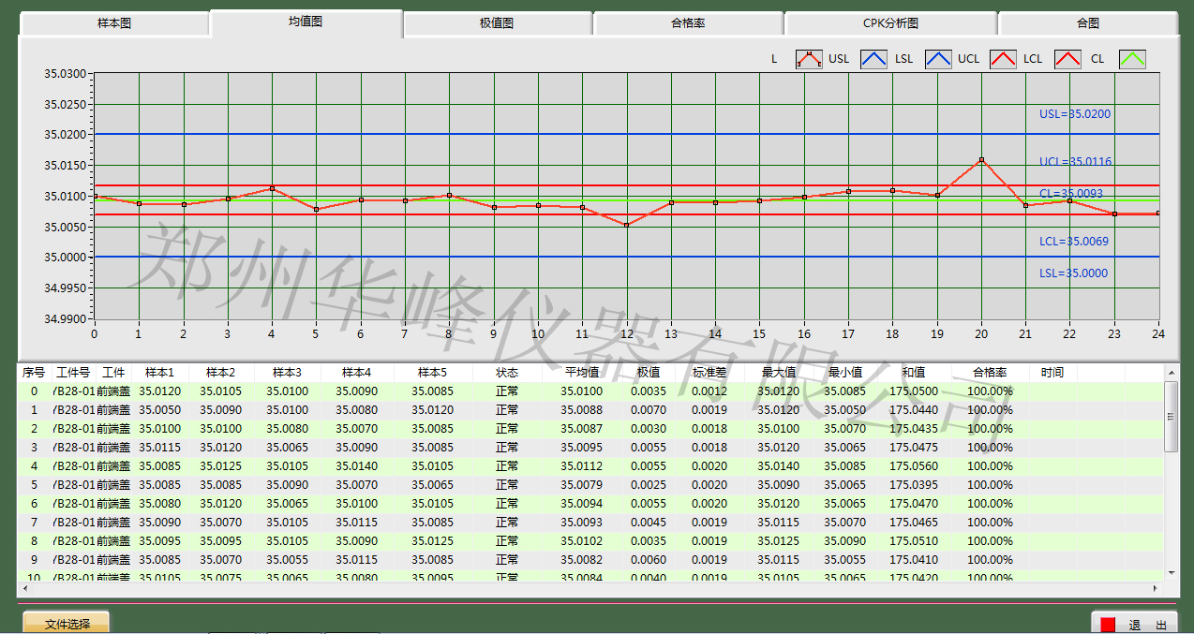Click the UCL red line legend icon
Image resolution: width=1194 pixels, height=634 pixels.
tap(1003, 59)
